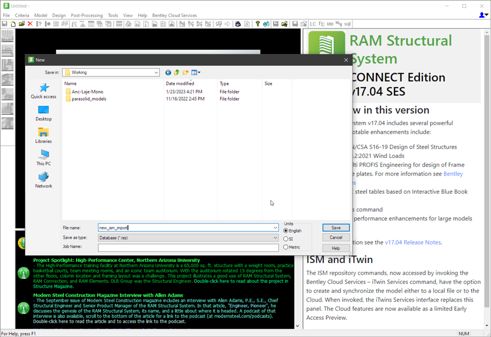Image resolution: width=491 pixels, height=337 pixels.
Task: Open the Model menu
Action: pyautogui.click(x=41, y=15)
